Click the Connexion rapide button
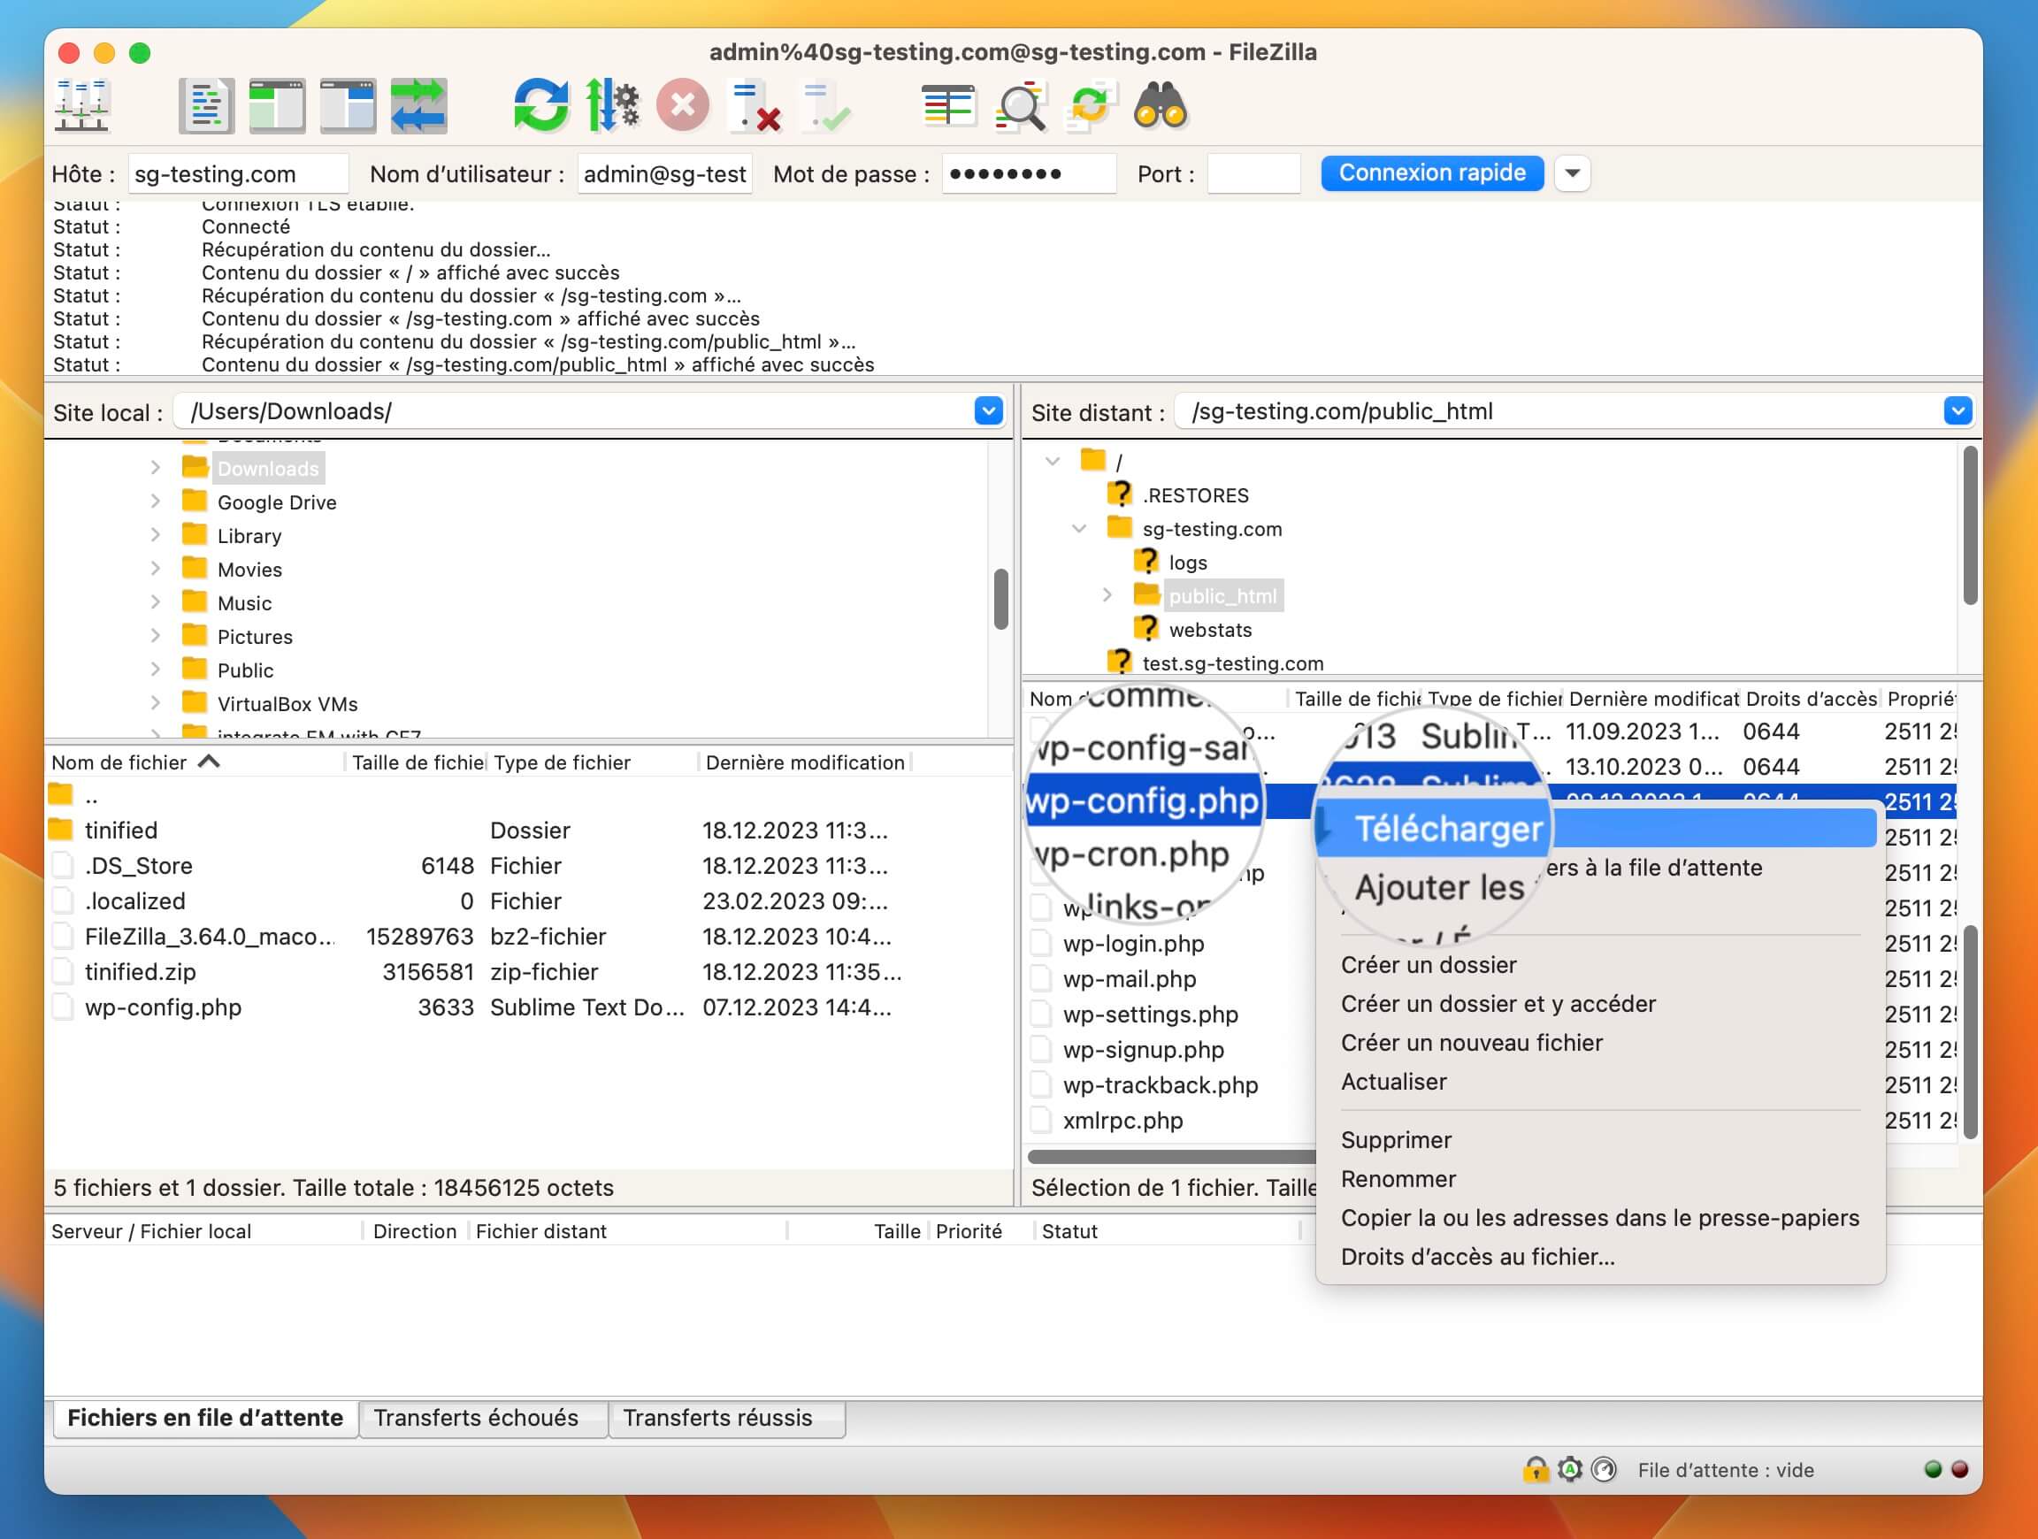 click(1432, 173)
